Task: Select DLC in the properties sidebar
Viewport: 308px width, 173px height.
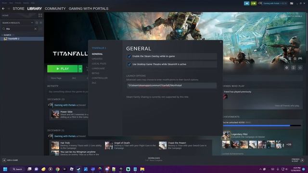Action: [94, 83]
